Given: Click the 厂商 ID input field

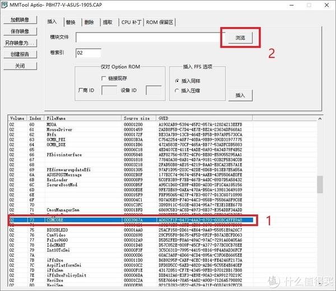Looking at the screenshot, I should pyautogui.click(x=109, y=90).
